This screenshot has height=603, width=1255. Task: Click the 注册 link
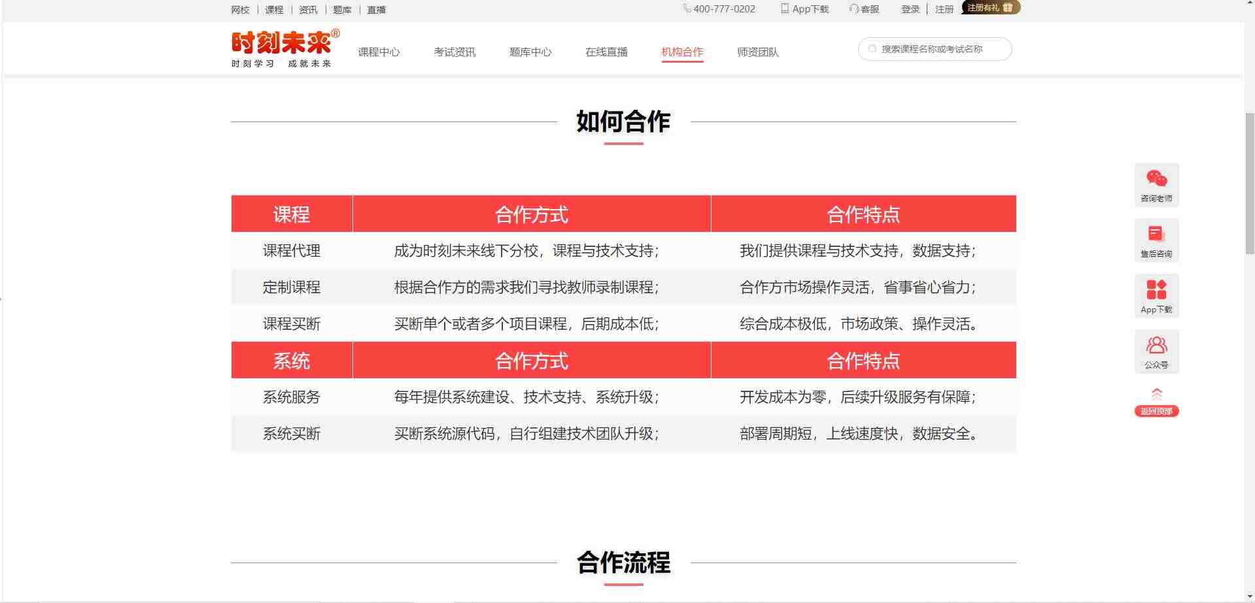tap(944, 9)
